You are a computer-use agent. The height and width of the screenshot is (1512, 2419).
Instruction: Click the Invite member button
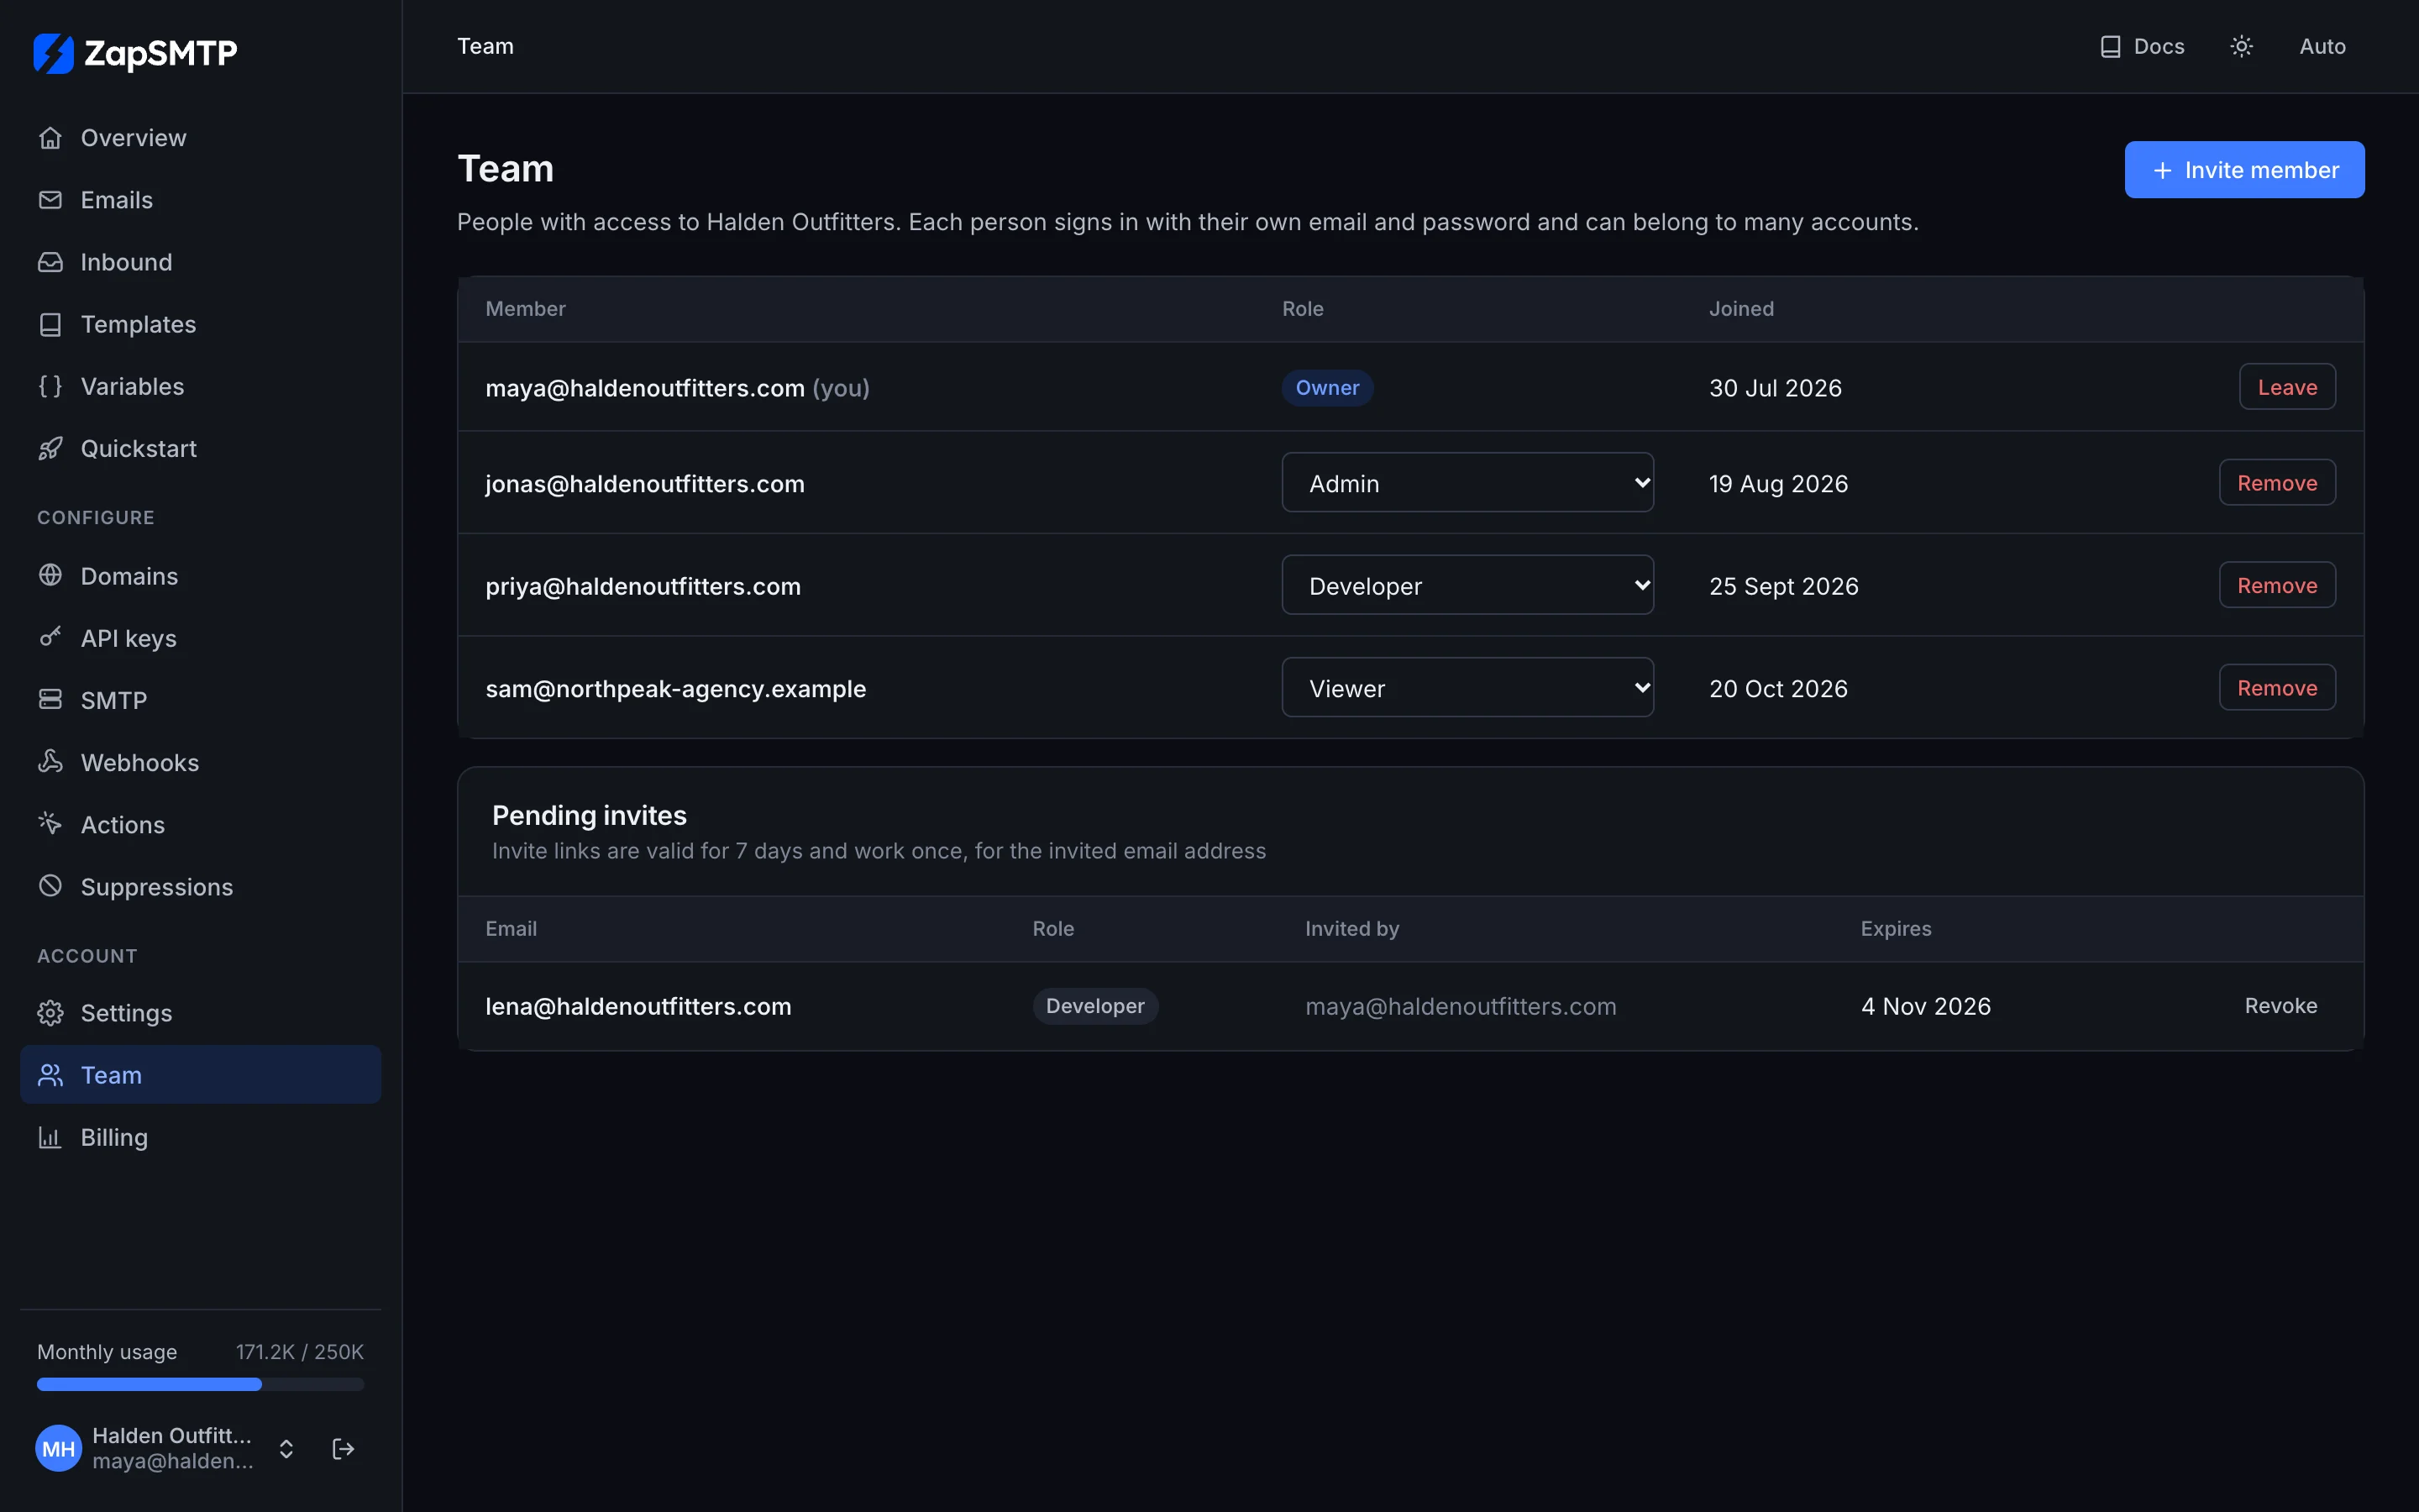click(2244, 170)
